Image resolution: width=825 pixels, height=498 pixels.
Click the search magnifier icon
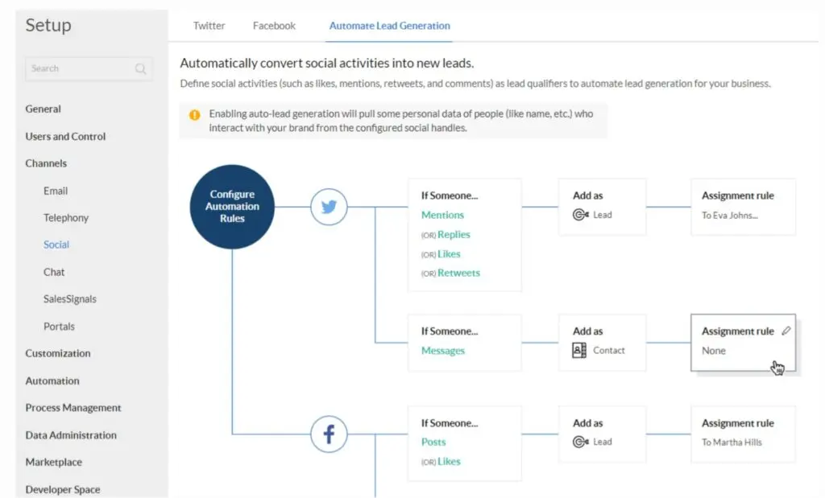[141, 69]
